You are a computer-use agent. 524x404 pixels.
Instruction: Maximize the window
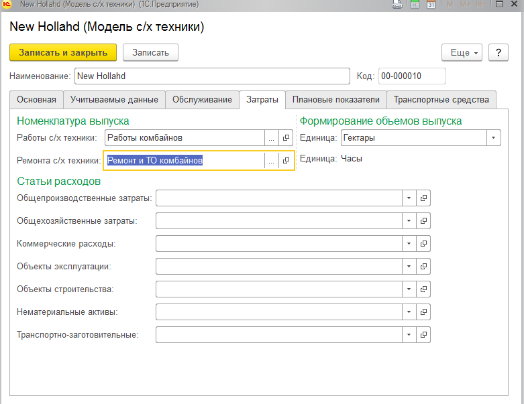pos(499,4)
